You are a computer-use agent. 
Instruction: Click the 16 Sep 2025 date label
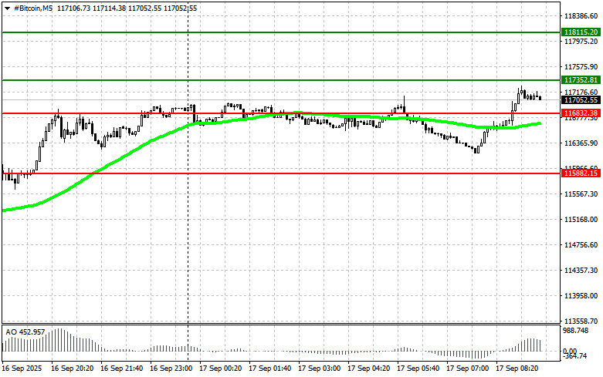[24, 369]
